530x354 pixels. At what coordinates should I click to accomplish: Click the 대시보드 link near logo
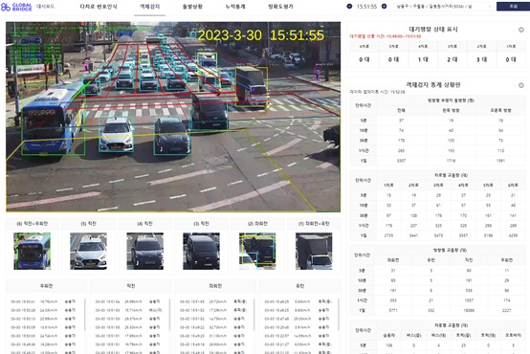tap(45, 7)
